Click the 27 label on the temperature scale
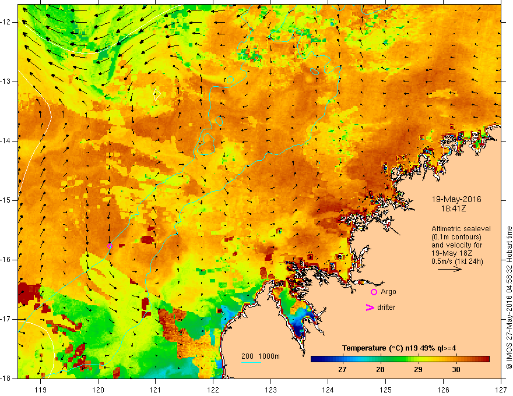 click(342, 370)
